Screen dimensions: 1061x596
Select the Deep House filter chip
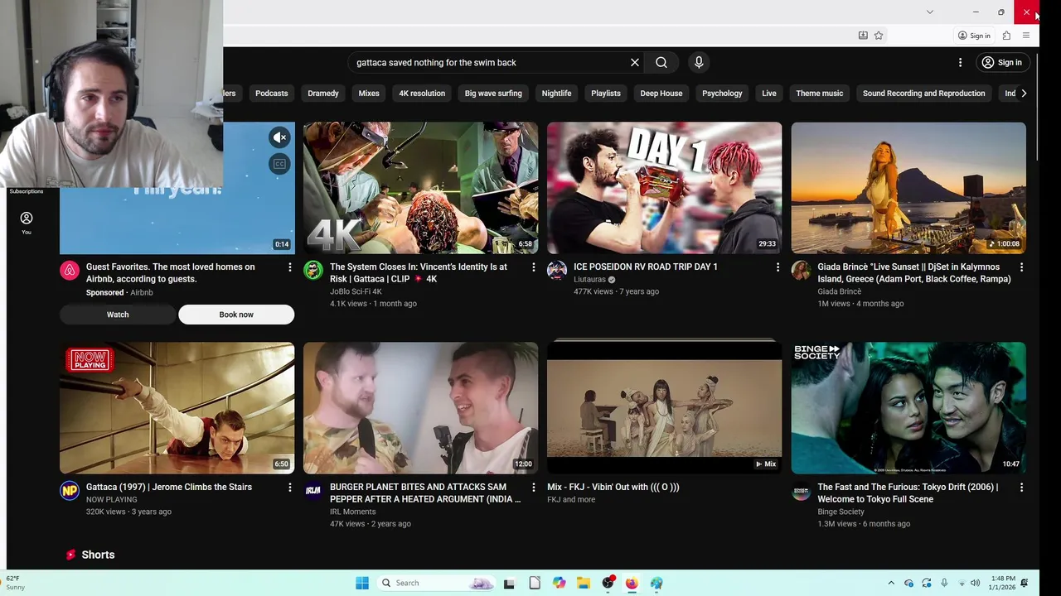(661, 94)
